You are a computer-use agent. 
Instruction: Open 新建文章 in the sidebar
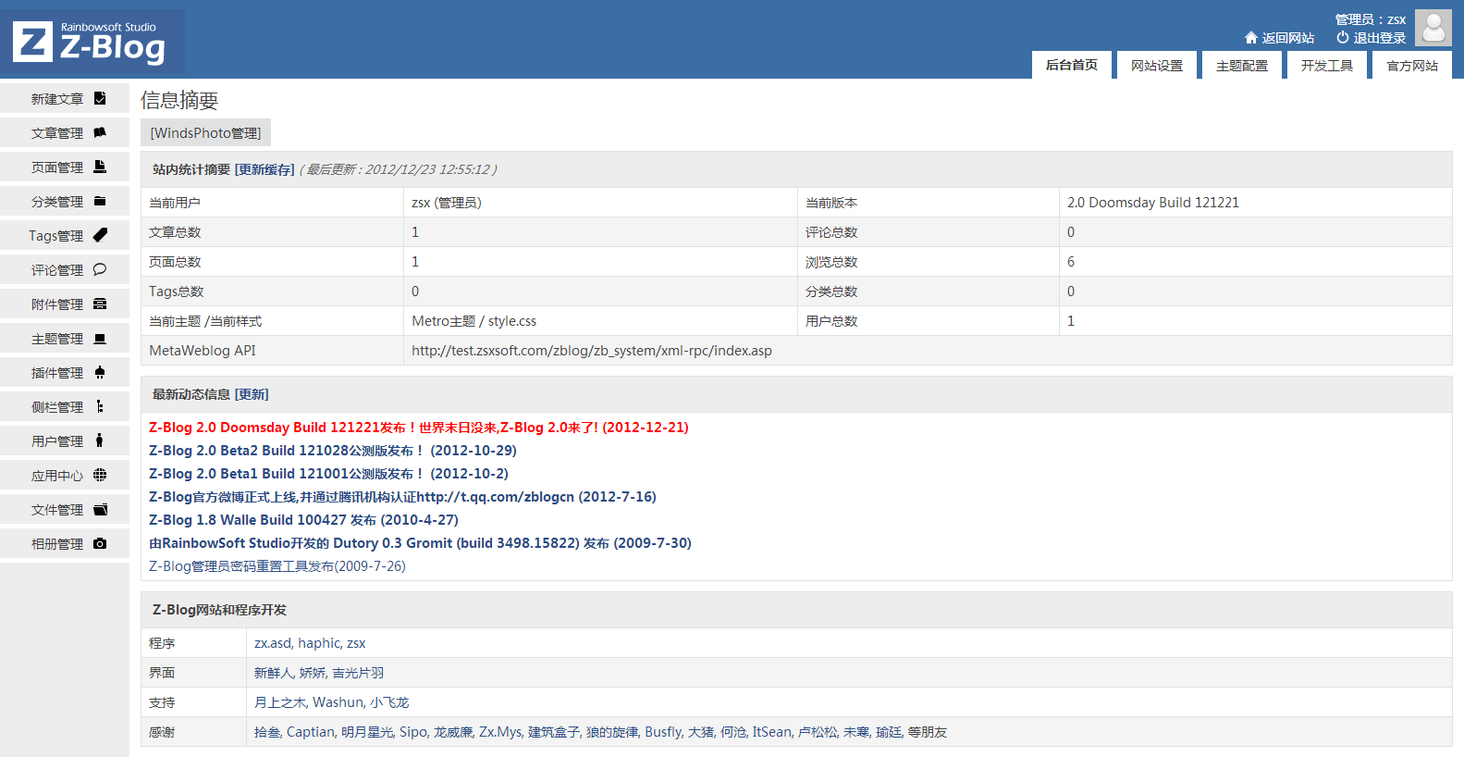(65, 99)
